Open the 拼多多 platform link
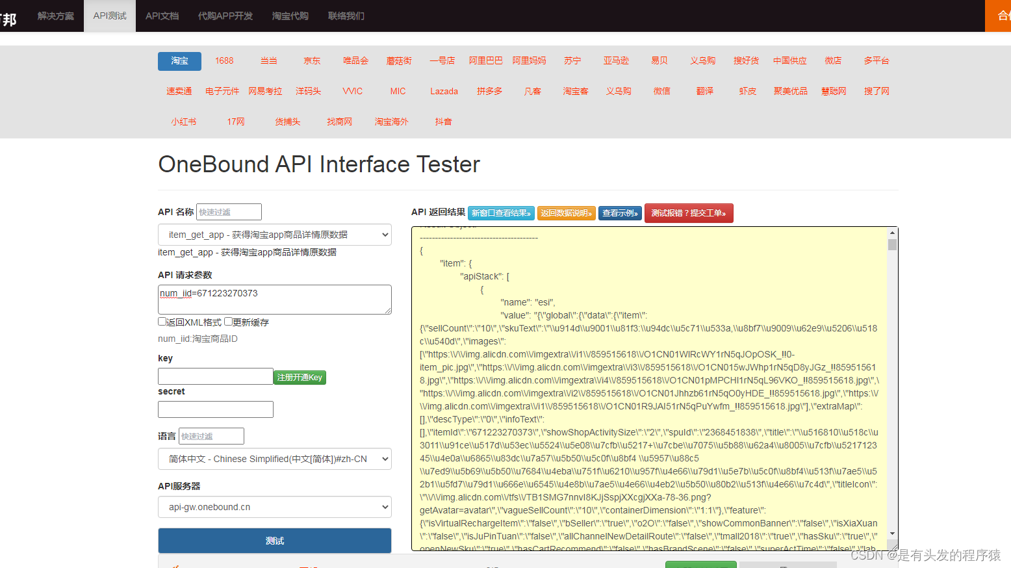The image size is (1011, 568). pyautogui.click(x=490, y=92)
